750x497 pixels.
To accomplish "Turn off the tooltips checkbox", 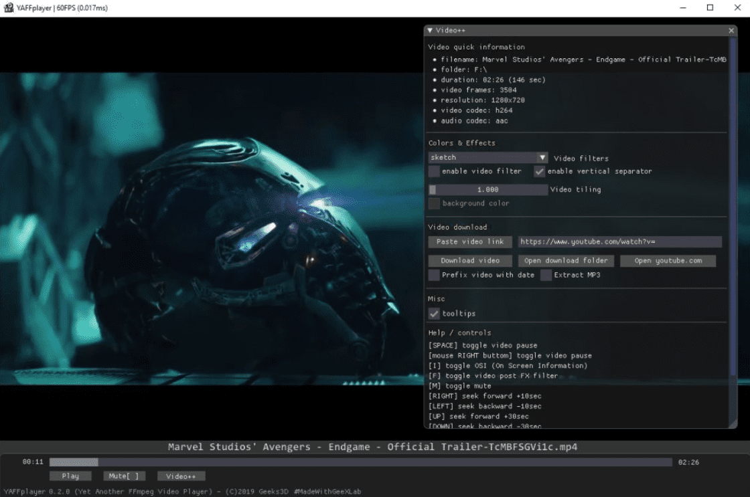I will click(435, 314).
